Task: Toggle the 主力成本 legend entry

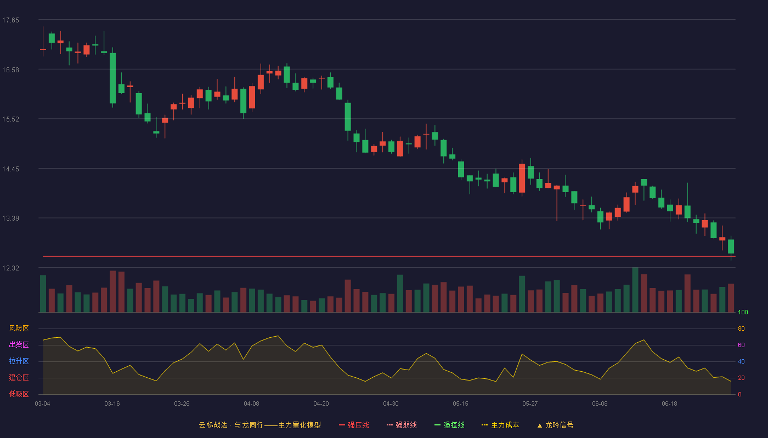Action: [500, 425]
